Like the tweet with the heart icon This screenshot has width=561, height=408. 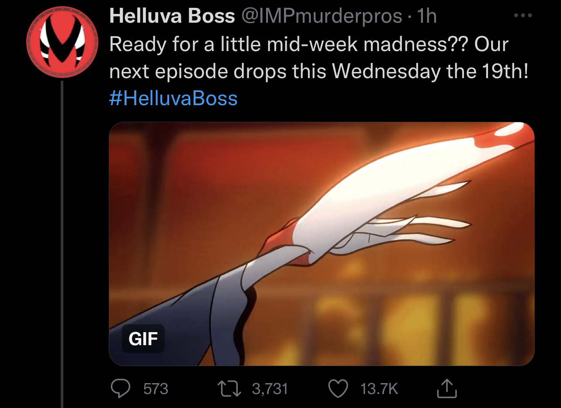click(x=338, y=388)
